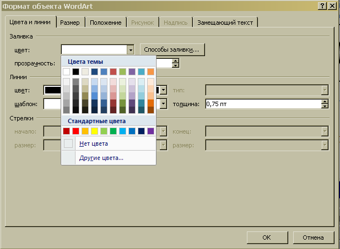Open the шаблон pattern dropdown arrow
The image size is (340, 249).
pyautogui.click(x=164, y=104)
